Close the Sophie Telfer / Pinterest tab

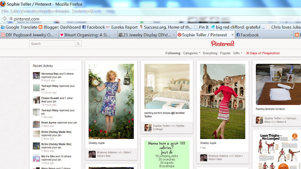(x=232, y=35)
